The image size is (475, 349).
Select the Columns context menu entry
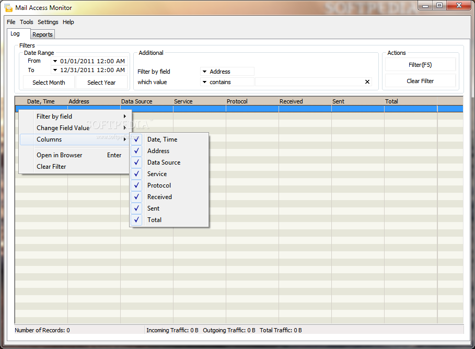(x=76, y=139)
